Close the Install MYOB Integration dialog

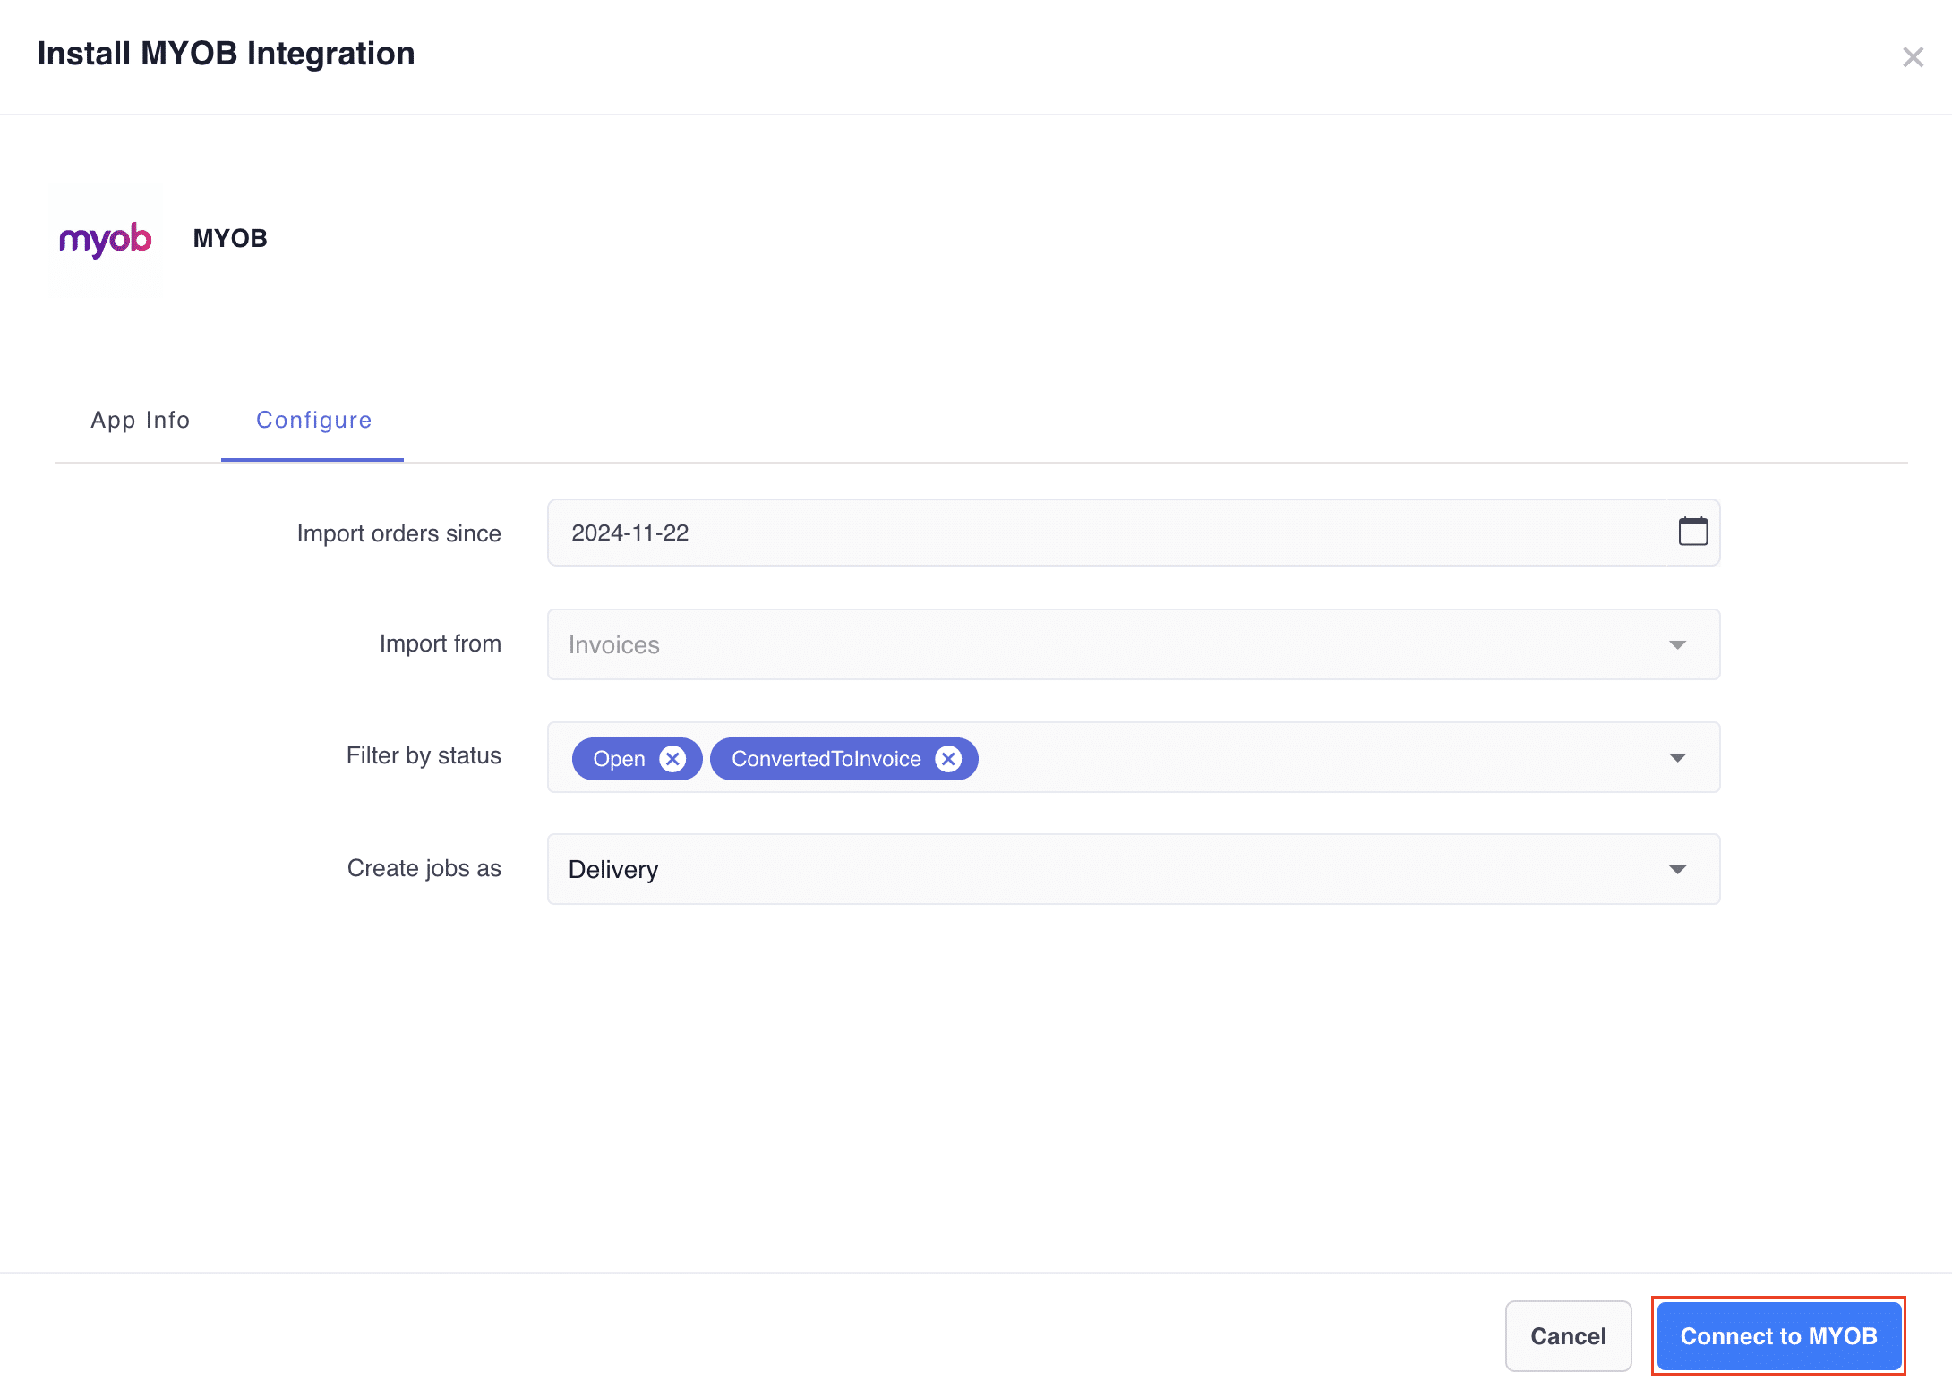[x=1913, y=57]
